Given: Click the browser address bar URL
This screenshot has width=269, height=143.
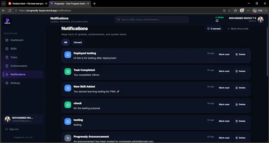Looking at the screenshot, I should tap(45, 10).
